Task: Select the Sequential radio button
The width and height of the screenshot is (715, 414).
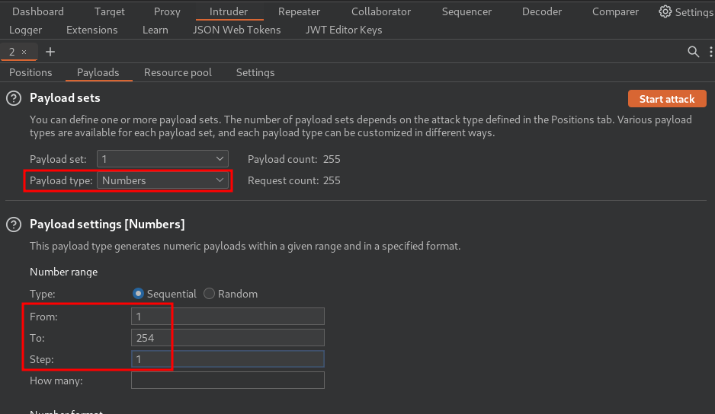Action: (x=138, y=294)
